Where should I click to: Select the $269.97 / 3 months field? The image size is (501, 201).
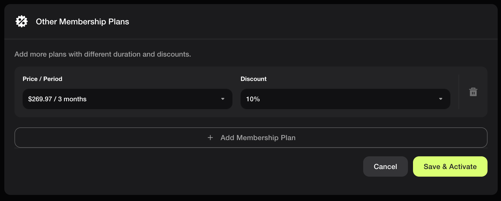[57, 99]
